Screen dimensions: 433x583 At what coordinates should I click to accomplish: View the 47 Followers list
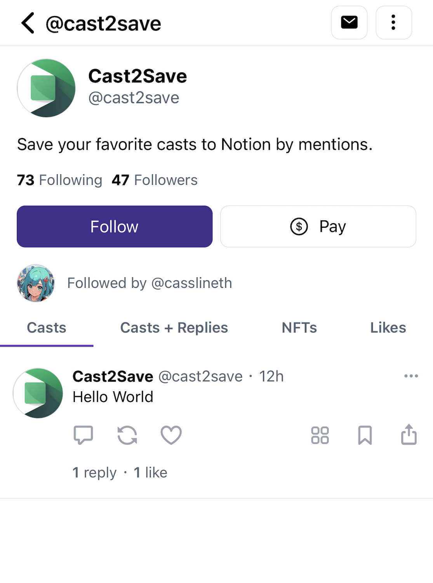click(x=155, y=180)
